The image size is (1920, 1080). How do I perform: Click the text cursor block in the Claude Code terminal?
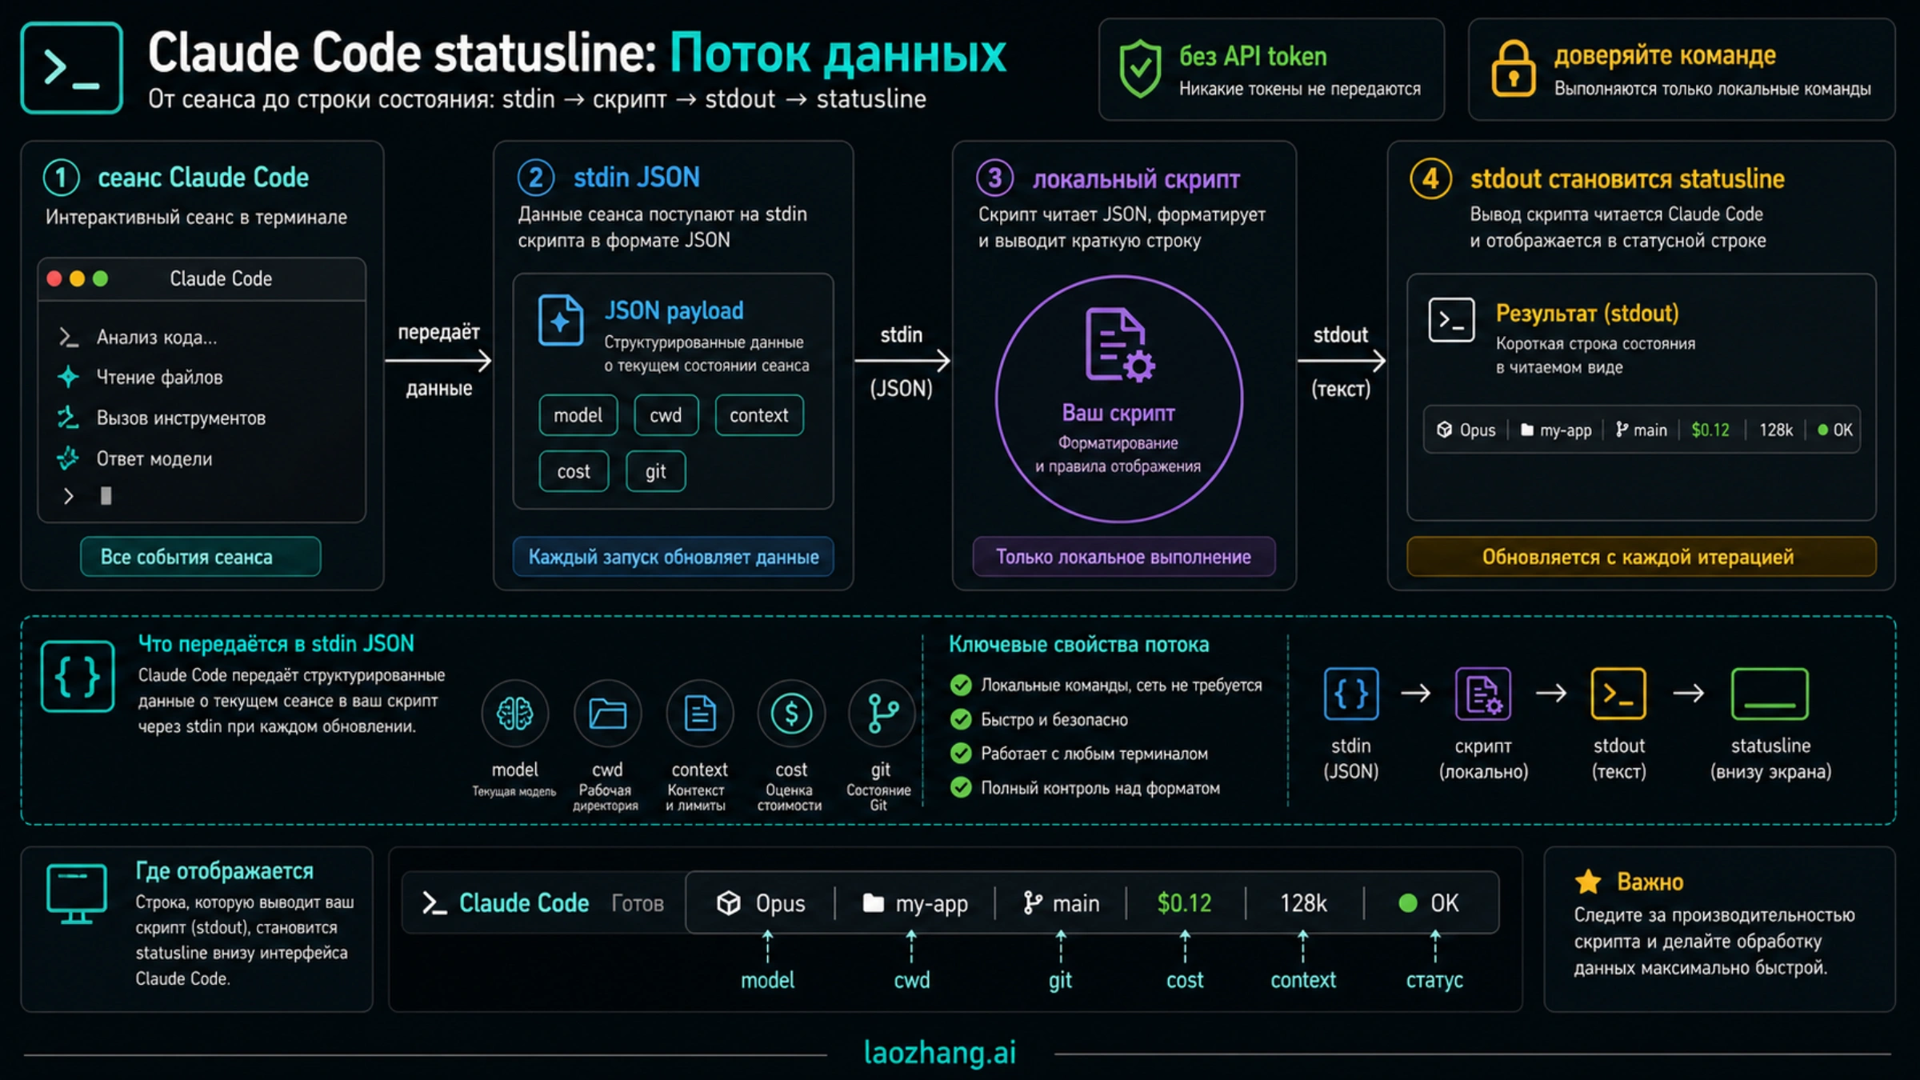tap(106, 496)
